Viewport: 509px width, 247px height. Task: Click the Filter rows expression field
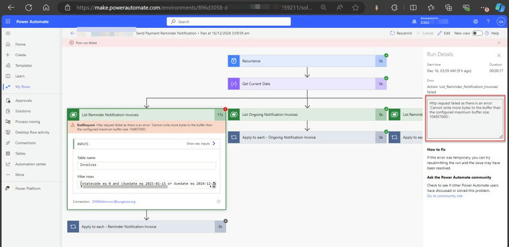click(146, 184)
